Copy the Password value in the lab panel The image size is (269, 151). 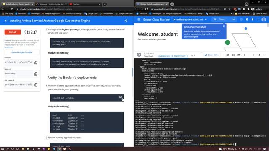[36, 74]
